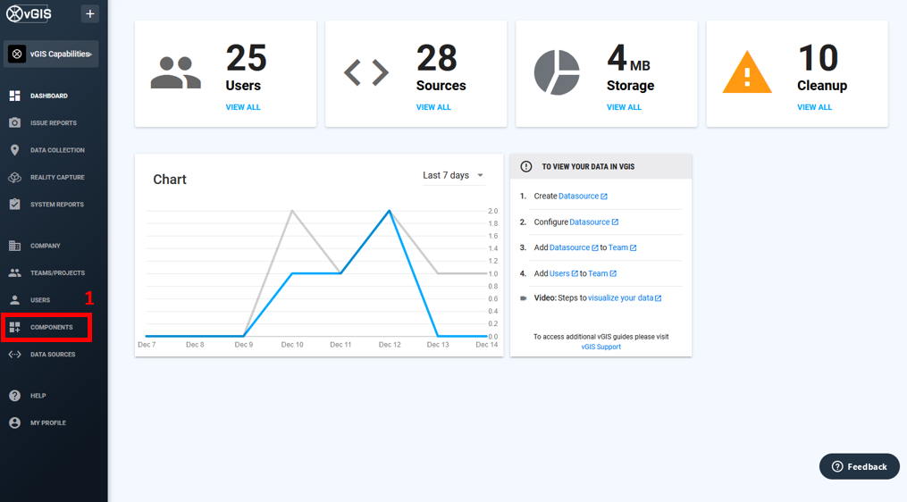The image size is (907, 502).
Task: Select System Reports in sidebar
Action: pos(56,205)
